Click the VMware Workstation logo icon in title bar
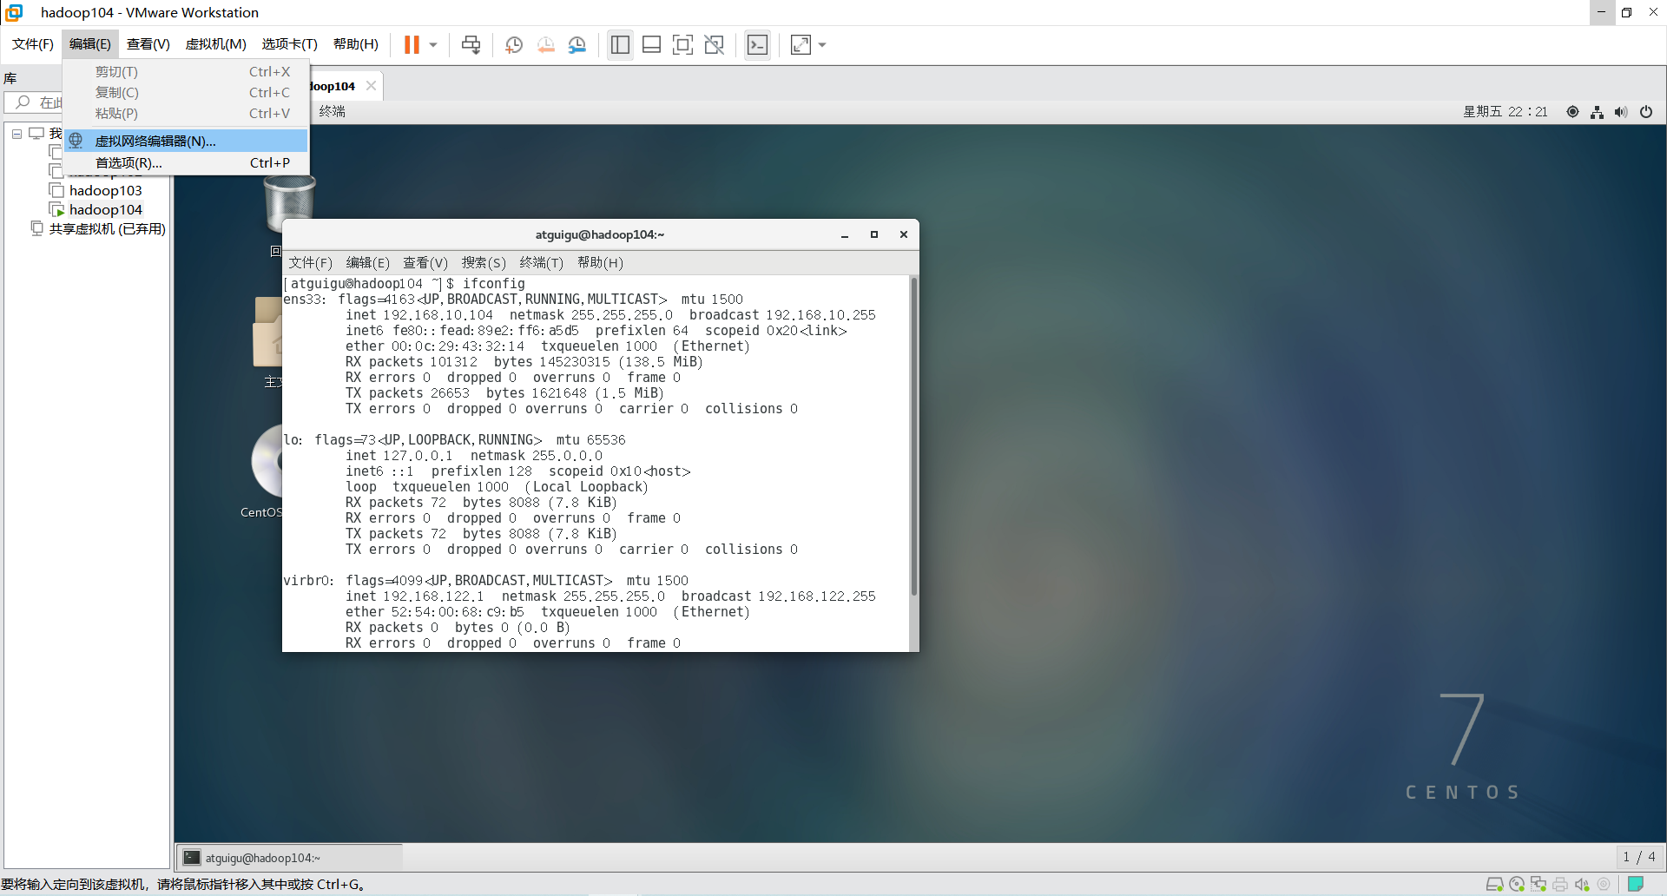Image resolution: width=1667 pixels, height=896 pixels. [14, 12]
